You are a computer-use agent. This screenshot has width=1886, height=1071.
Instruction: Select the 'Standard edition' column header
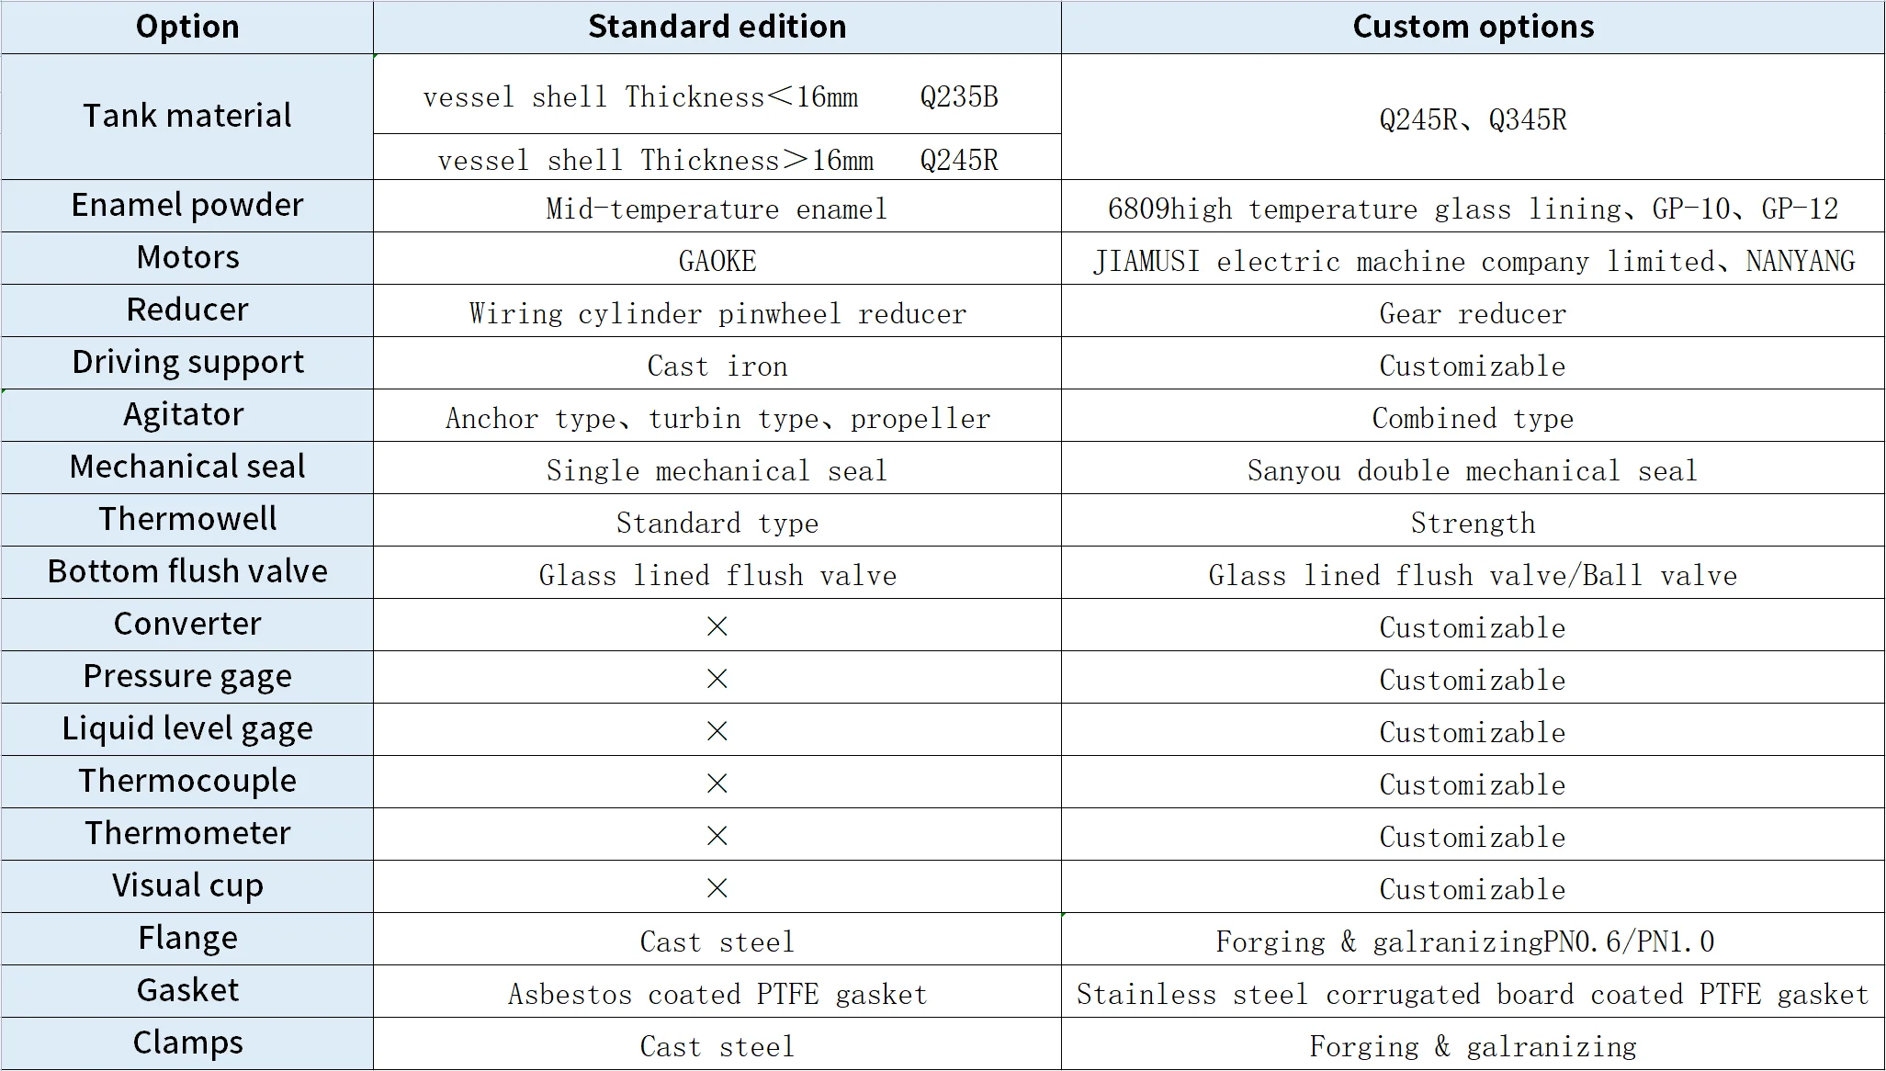[717, 27]
